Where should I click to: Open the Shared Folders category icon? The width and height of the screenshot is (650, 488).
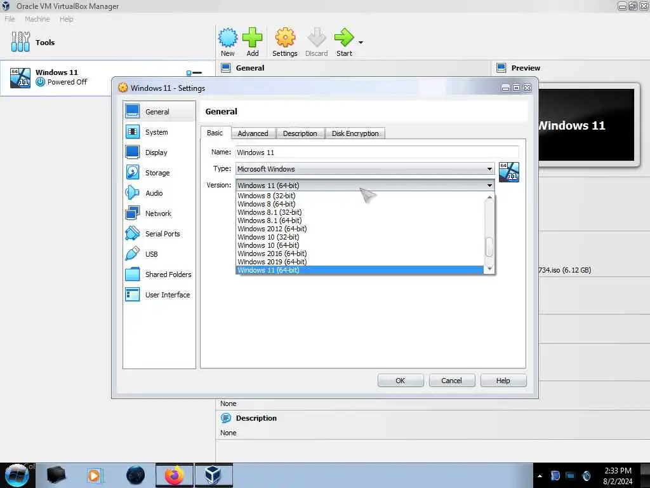[133, 274]
